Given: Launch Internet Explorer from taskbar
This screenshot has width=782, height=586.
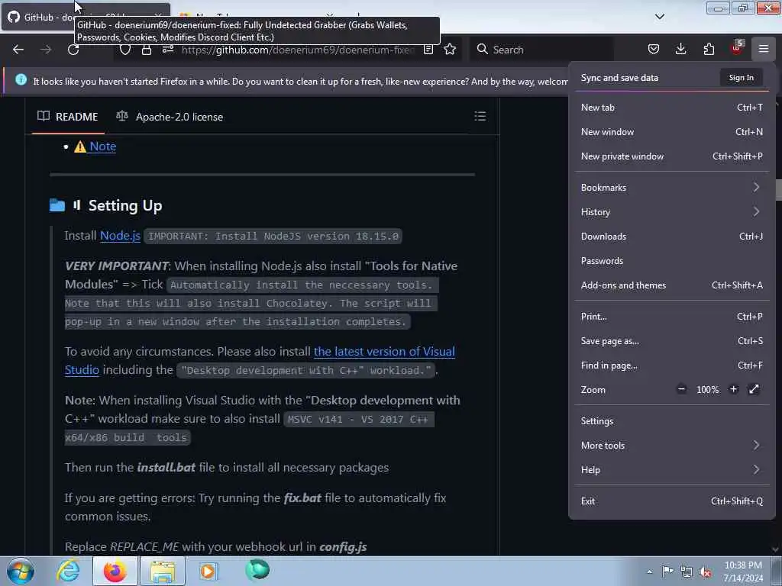Looking at the screenshot, I should (x=68, y=571).
